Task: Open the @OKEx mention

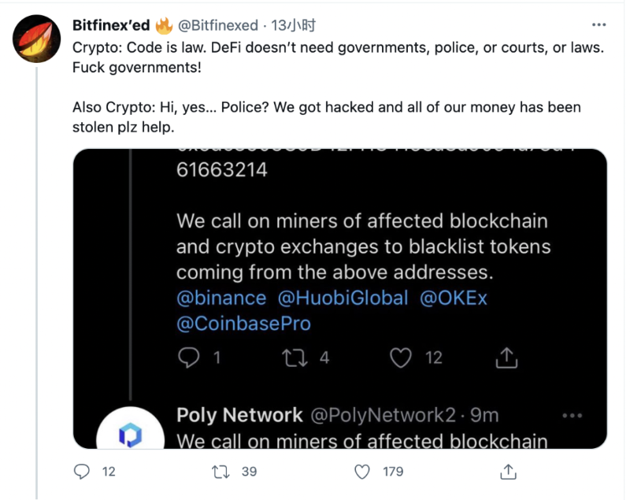Action: tap(454, 298)
